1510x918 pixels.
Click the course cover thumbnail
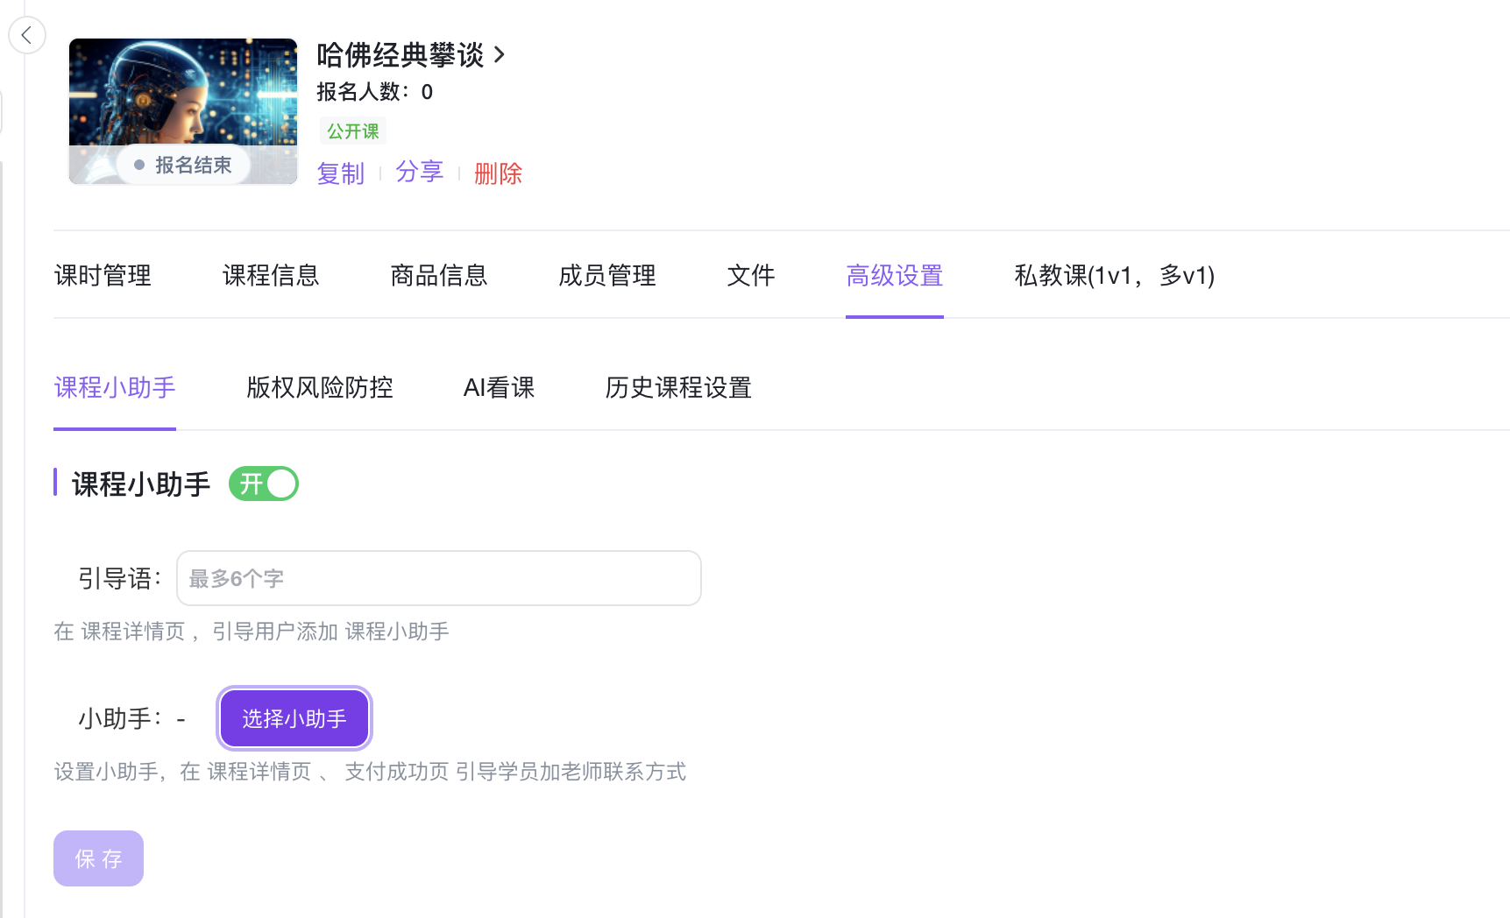click(183, 111)
